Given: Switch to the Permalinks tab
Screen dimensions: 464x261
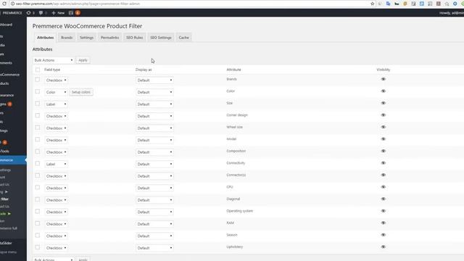Looking at the screenshot, I should point(109,38).
